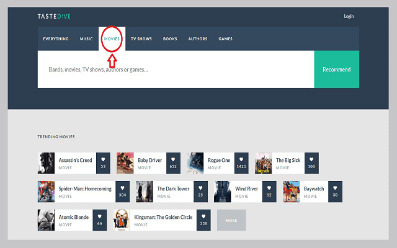This screenshot has width=397, height=248.
Task: Select the Music category tab
Action: pyautogui.click(x=86, y=39)
